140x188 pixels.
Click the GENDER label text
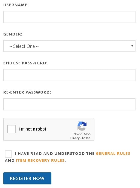tap(13, 34)
